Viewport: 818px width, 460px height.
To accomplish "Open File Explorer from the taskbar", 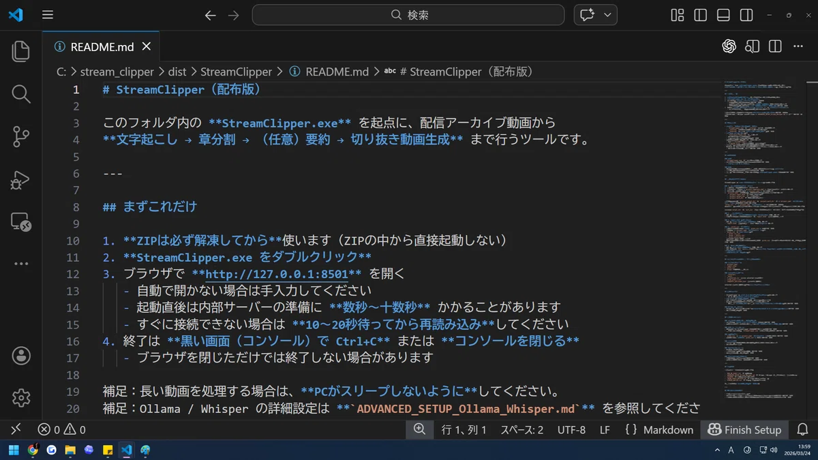I will [x=70, y=450].
